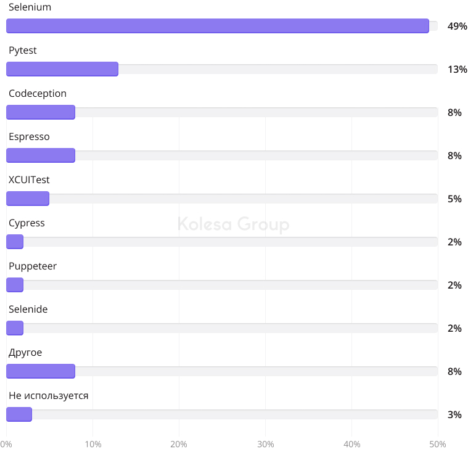This screenshot has width=468, height=452.
Task: Click the 10% axis tick label
Action: coord(92,444)
